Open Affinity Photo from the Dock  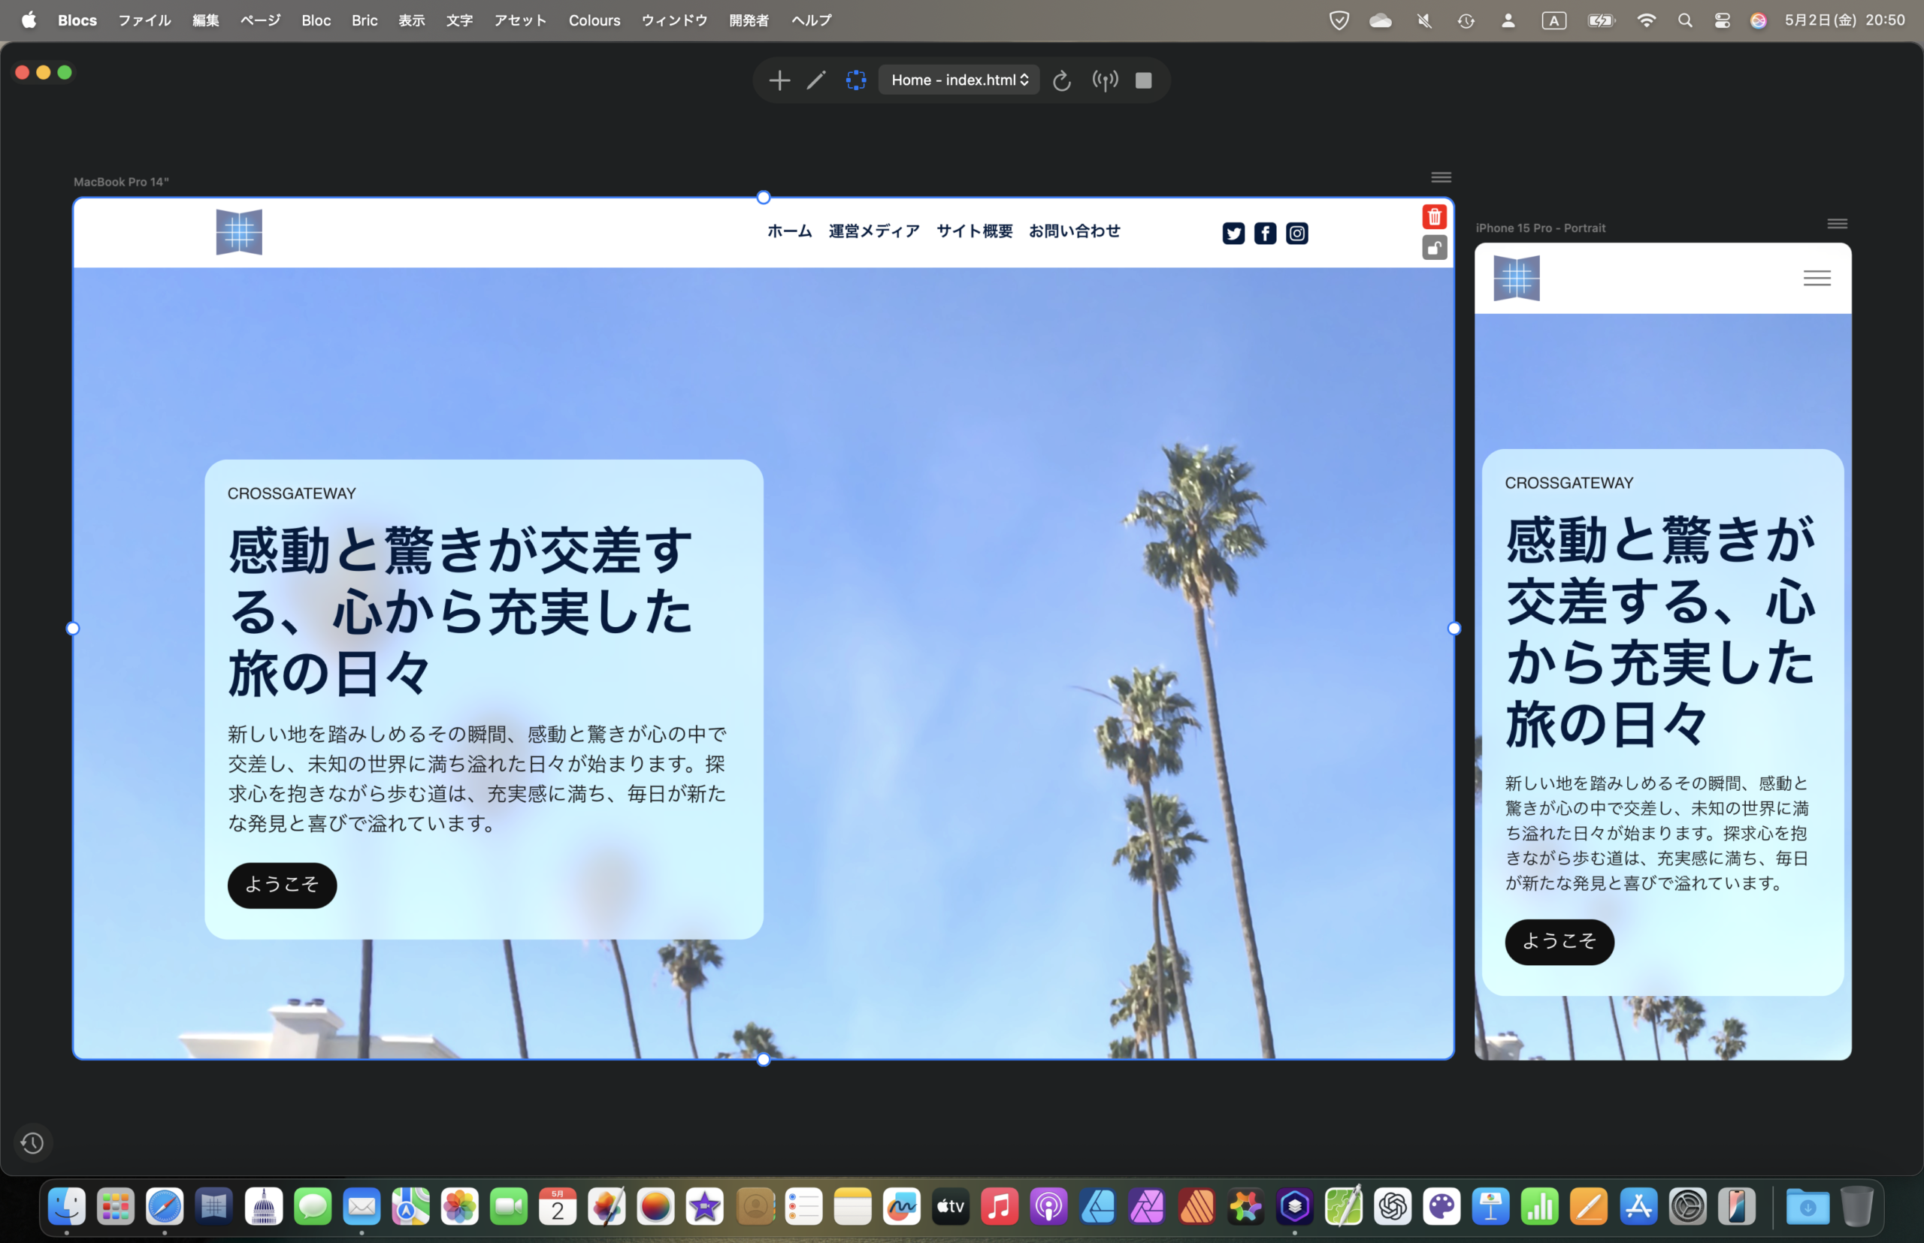point(1147,1207)
